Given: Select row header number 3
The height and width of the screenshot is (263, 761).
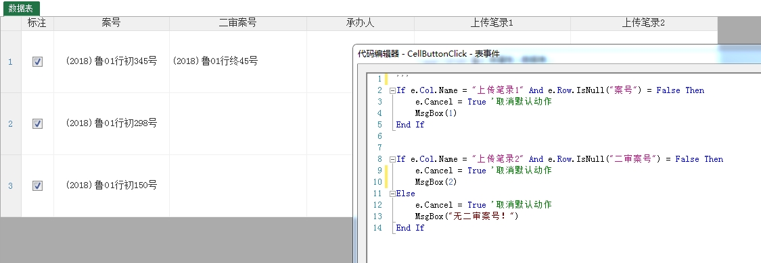Looking at the screenshot, I should [x=11, y=185].
